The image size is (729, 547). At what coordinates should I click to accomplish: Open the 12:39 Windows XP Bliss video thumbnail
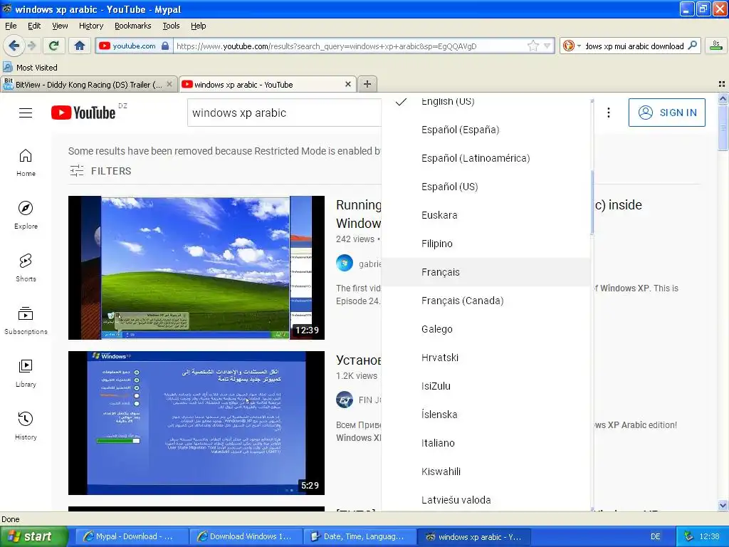[196, 268]
